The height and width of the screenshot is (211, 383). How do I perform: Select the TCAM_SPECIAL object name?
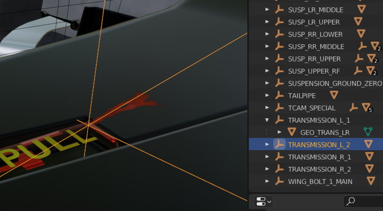[x=311, y=108]
